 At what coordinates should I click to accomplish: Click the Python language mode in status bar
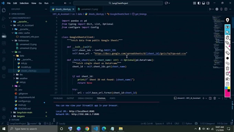[189, 123]
